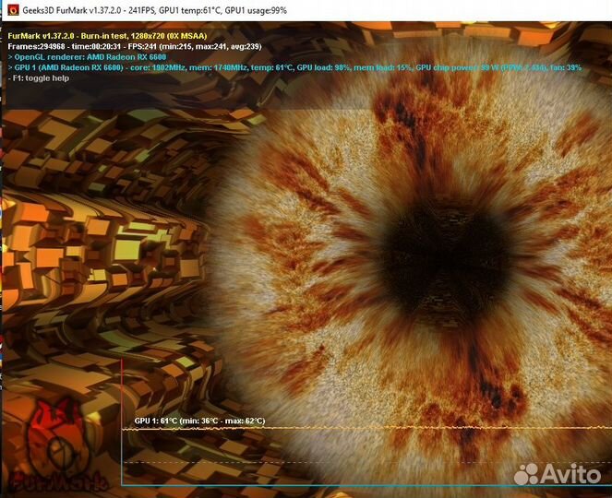Click the 'Frames:294968' statistics line
612x498 pixels.
(135, 46)
